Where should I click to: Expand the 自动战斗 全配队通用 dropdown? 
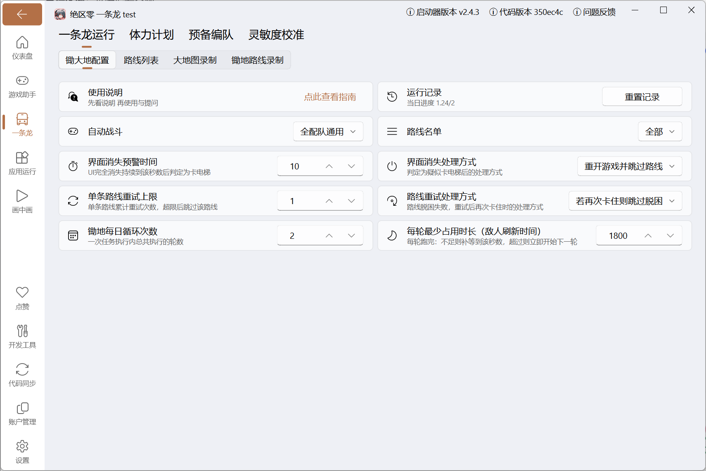[x=328, y=131]
